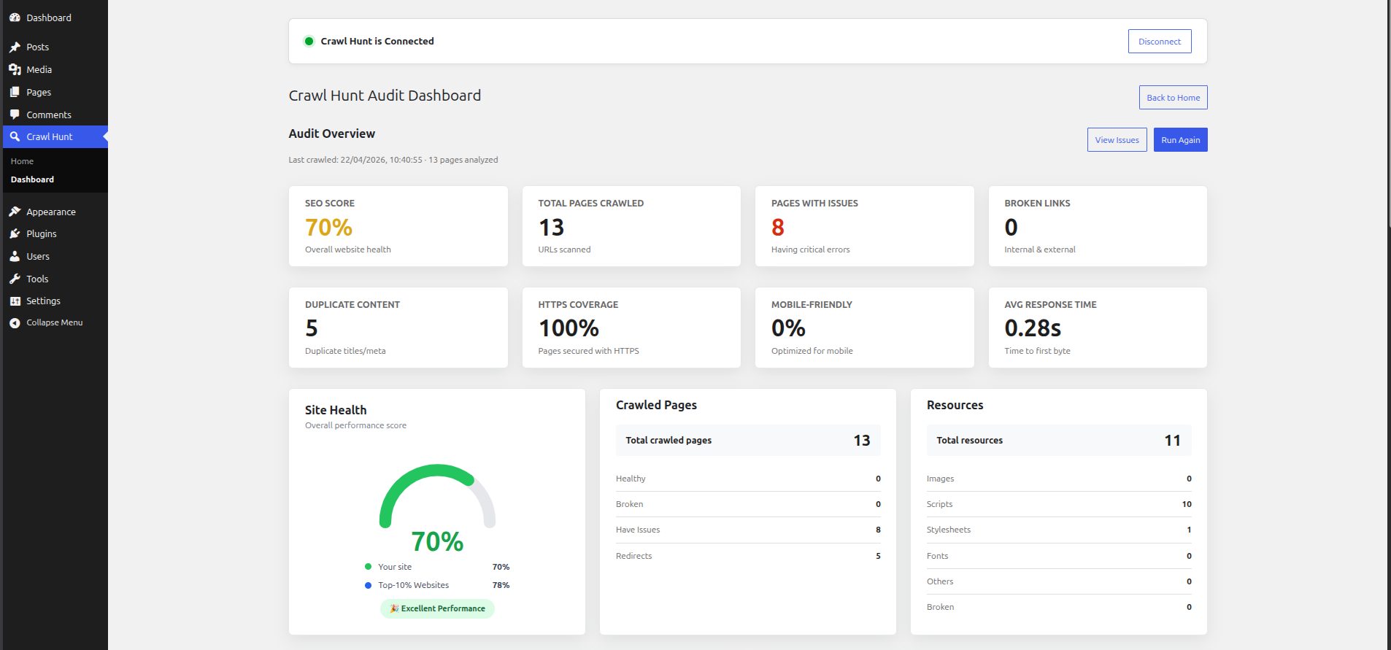Image resolution: width=1391 pixels, height=650 pixels.
Task: Click the Disconnect button
Action: 1160,42
